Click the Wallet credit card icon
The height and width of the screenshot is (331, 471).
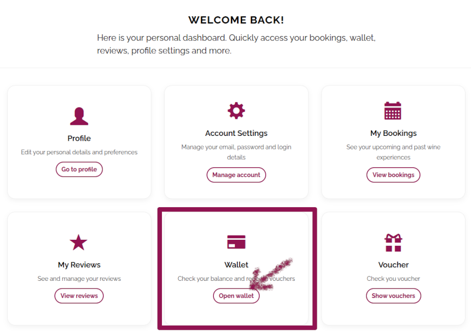pyautogui.click(x=236, y=242)
